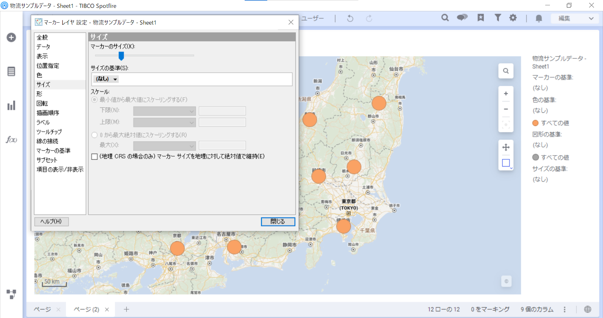Add a new page with plus

pyautogui.click(x=126, y=309)
